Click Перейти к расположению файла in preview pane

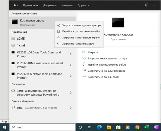107,65
